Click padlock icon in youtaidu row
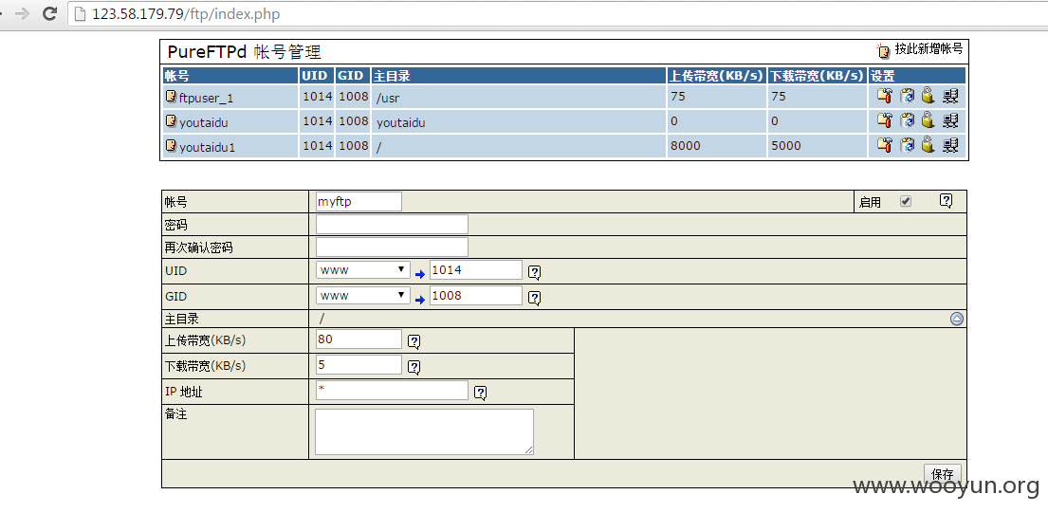 927,120
